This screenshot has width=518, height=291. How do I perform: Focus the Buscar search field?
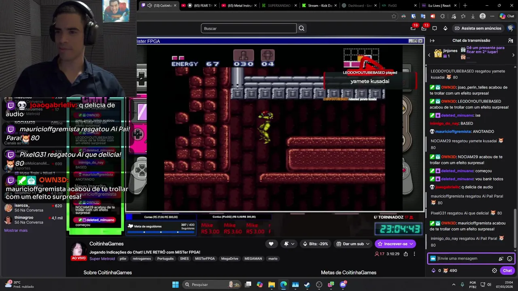[248, 28]
